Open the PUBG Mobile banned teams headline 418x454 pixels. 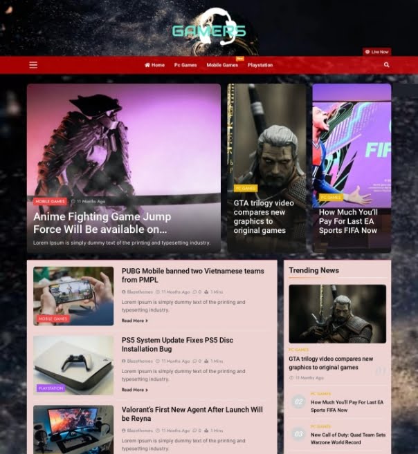pyautogui.click(x=193, y=276)
